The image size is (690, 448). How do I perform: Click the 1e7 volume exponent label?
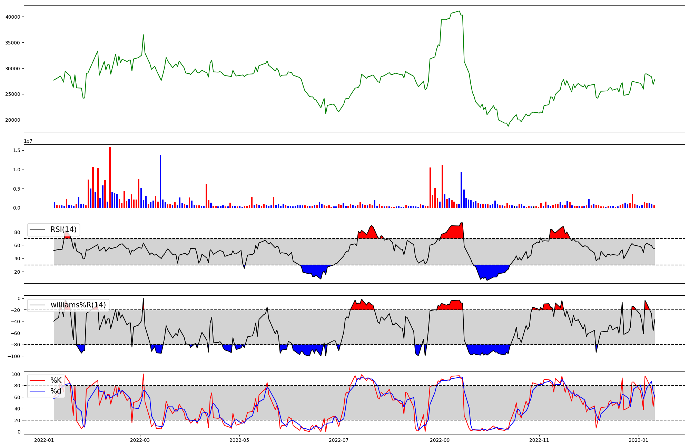pyautogui.click(x=28, y=141)
